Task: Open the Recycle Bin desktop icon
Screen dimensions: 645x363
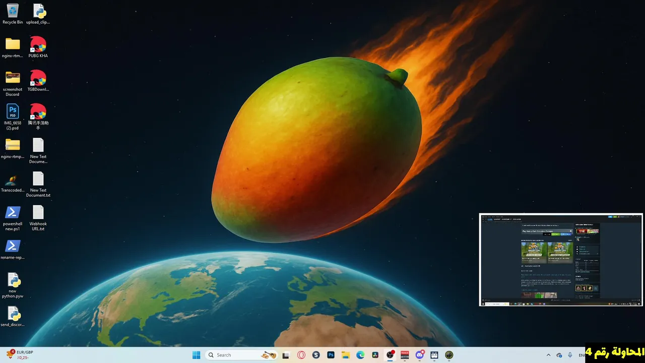Action: click(x=13, y=14)
